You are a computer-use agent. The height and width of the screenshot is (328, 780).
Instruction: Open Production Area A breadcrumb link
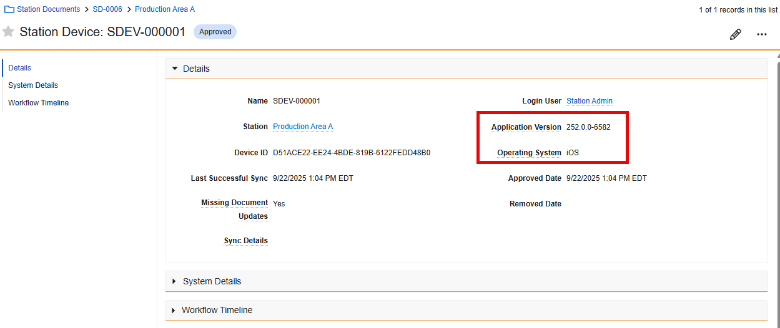click(165, 9)
